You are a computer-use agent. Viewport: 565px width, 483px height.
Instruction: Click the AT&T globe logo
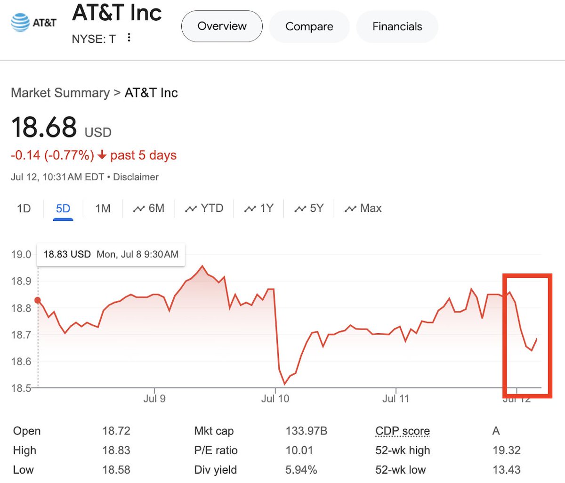pyautogui.click(x=20, y=23)
